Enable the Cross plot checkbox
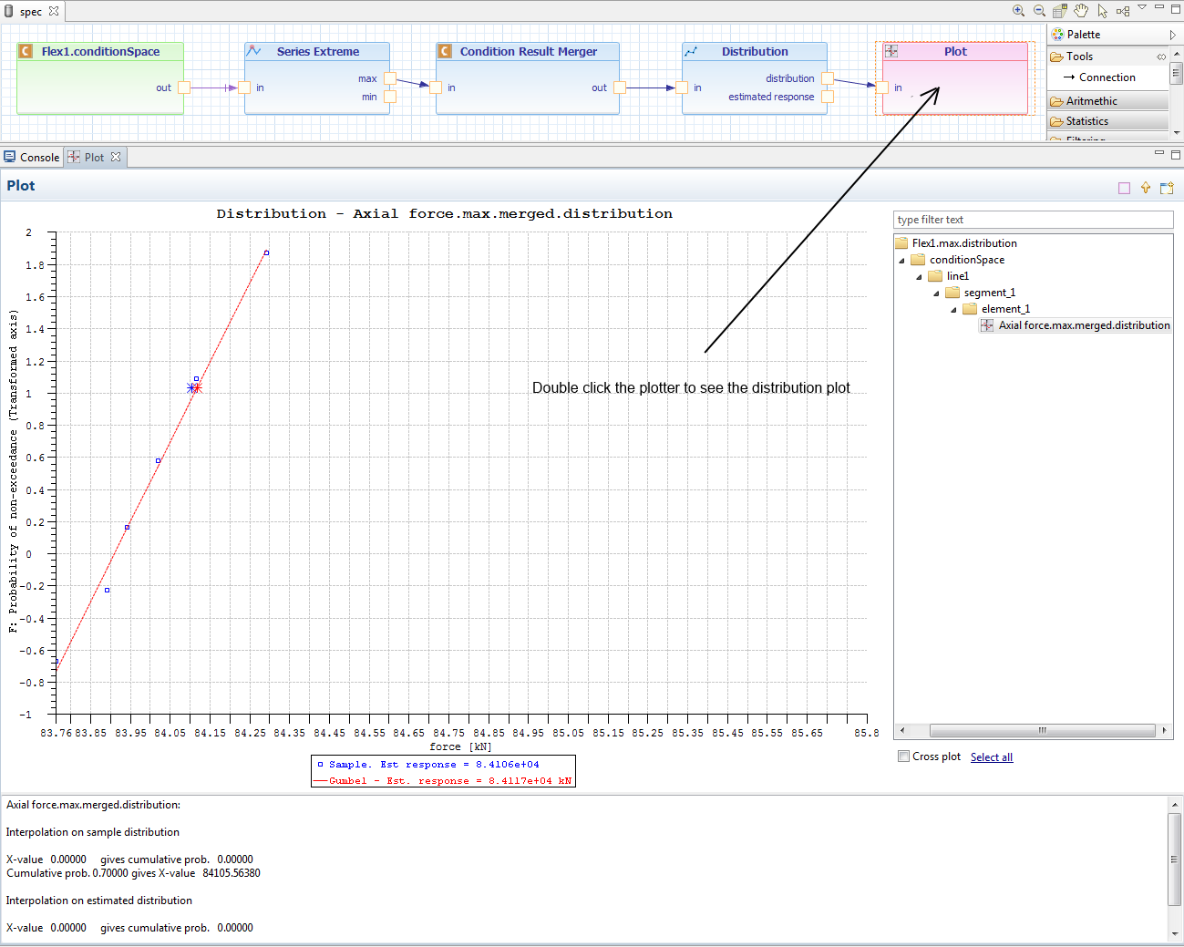 [903, 757]
